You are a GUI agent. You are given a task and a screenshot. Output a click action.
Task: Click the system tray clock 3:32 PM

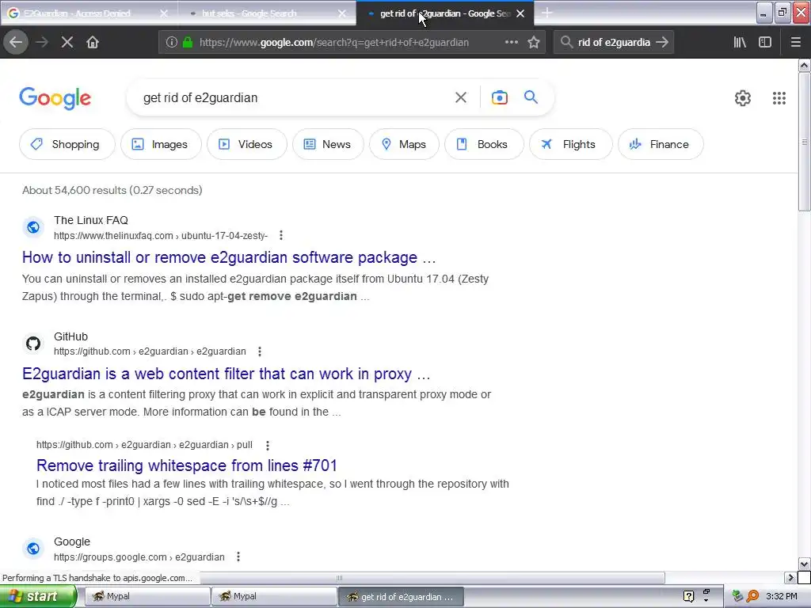[782, 596]
